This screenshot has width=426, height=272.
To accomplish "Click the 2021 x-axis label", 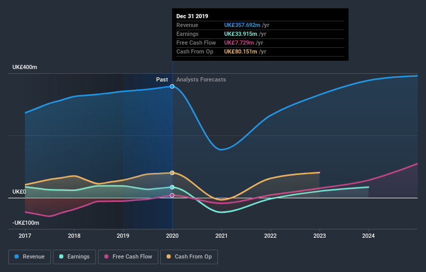I will point(222,236).
